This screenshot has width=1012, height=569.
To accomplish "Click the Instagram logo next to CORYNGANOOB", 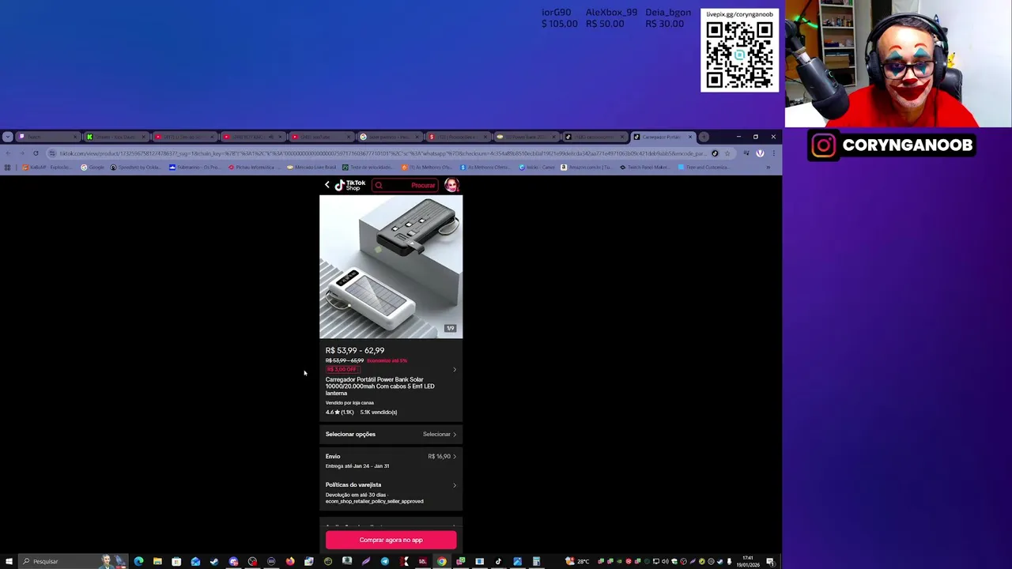I will [823, 145].
